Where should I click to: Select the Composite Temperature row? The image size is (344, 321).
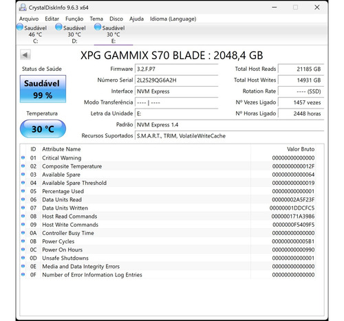click(168, 166)
